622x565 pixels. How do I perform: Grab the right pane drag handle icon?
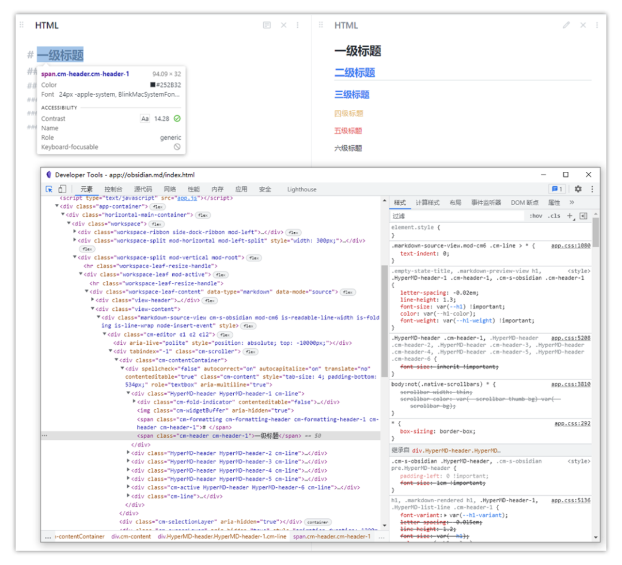tap(321, 25)
